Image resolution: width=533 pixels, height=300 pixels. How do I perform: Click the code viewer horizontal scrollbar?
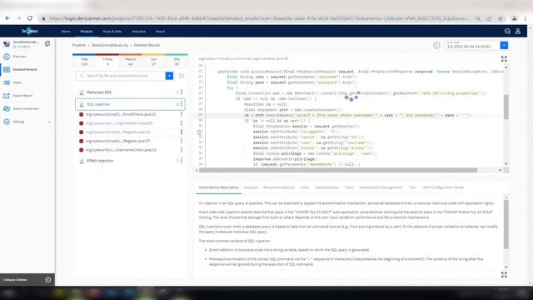pyautogui.click(x=338, y=170)
